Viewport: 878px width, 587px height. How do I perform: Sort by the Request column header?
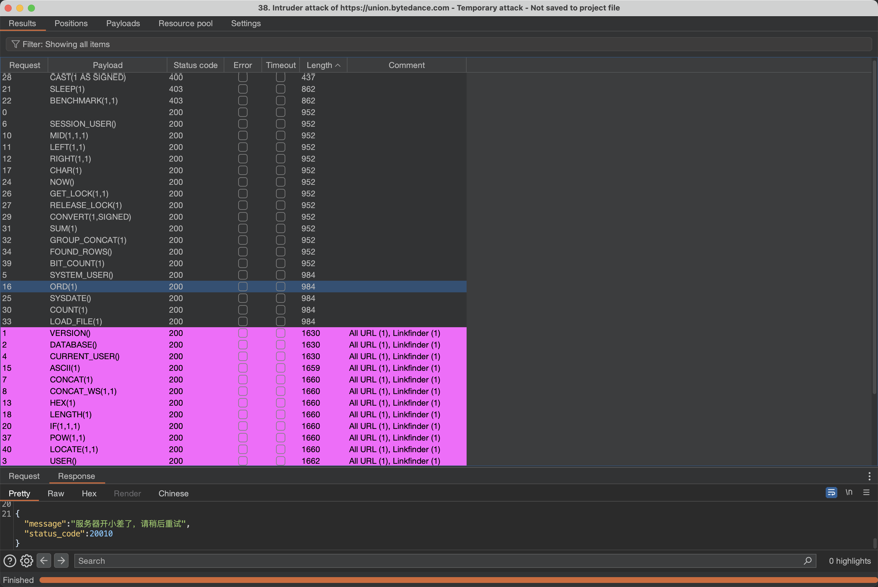[24, 65]
